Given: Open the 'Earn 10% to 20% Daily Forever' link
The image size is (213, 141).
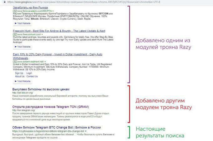Looking at the screenshot, I should pyautogui.click(x=58, y=56).
